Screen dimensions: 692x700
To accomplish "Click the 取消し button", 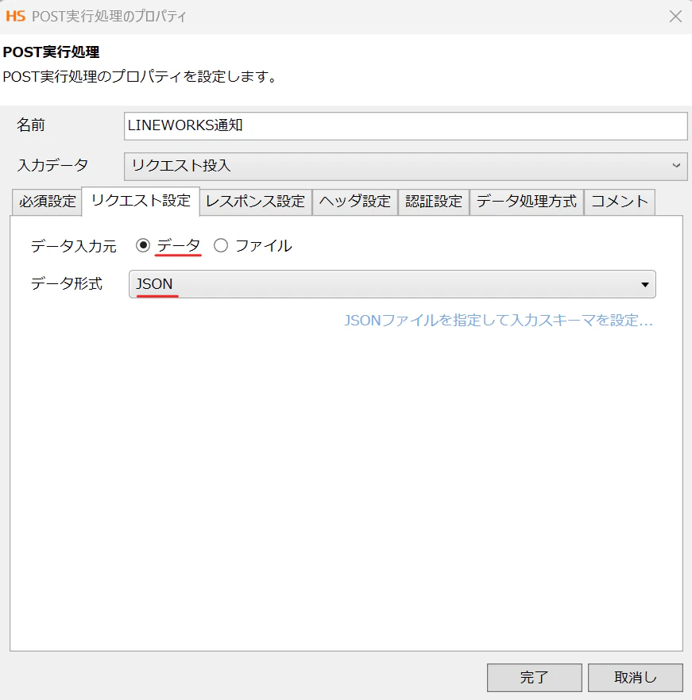I will click(636, 677).
